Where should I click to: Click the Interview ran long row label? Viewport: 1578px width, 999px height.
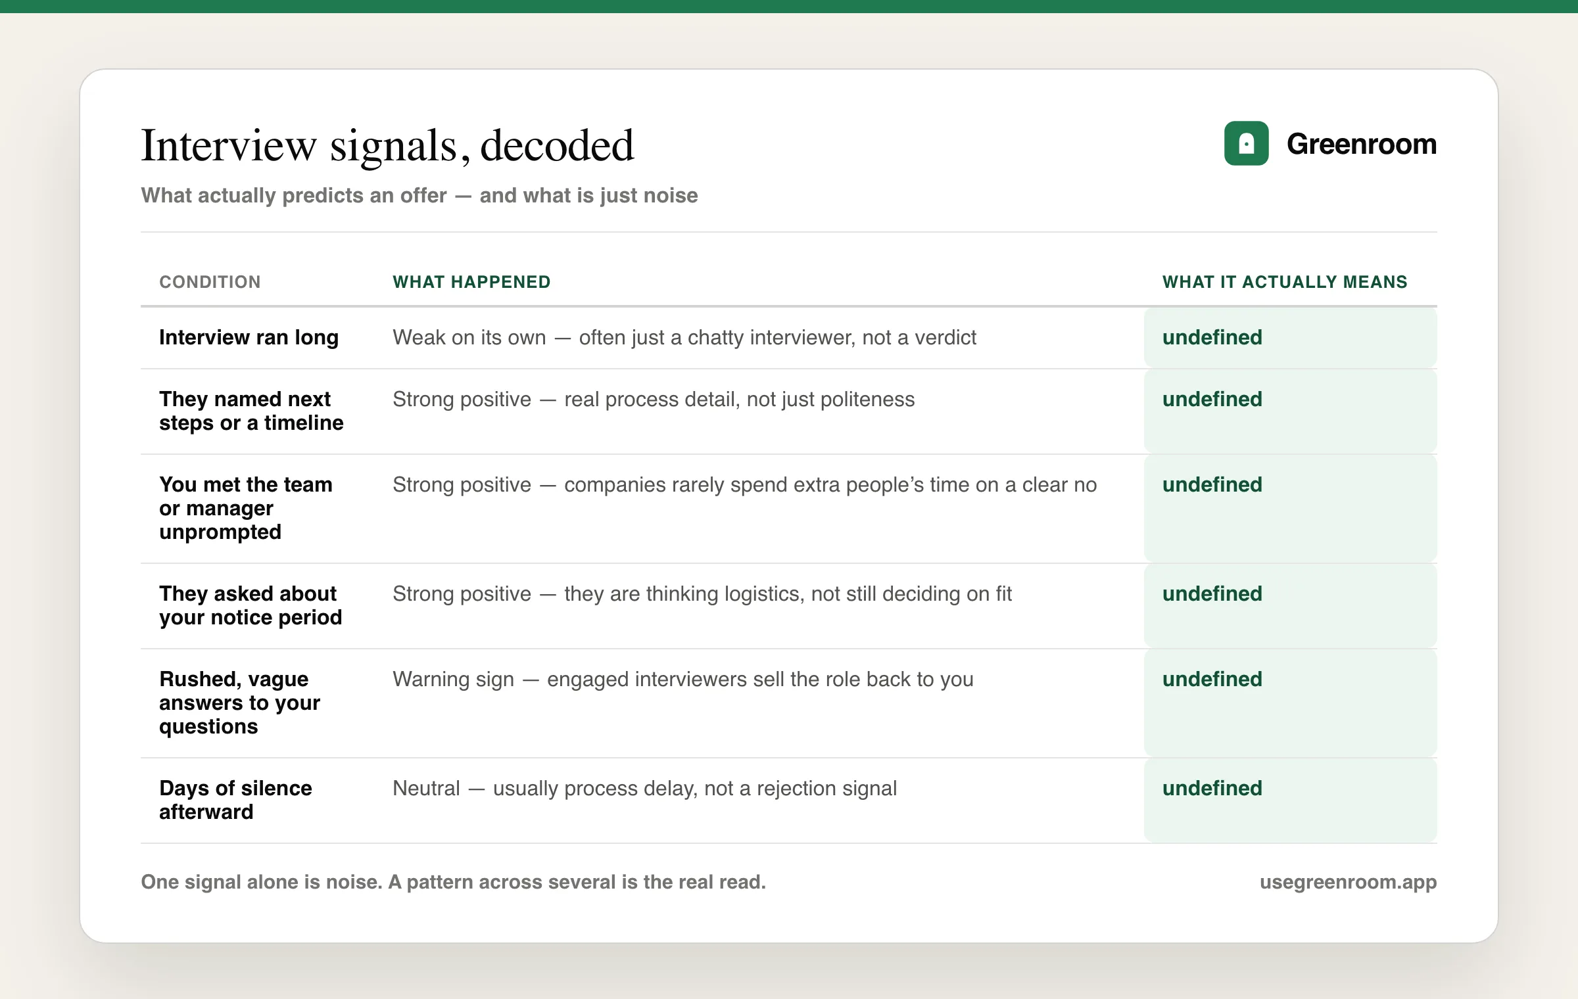tap(249, 337)
